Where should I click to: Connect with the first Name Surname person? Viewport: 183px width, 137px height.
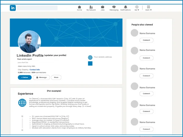click(146, 40)
